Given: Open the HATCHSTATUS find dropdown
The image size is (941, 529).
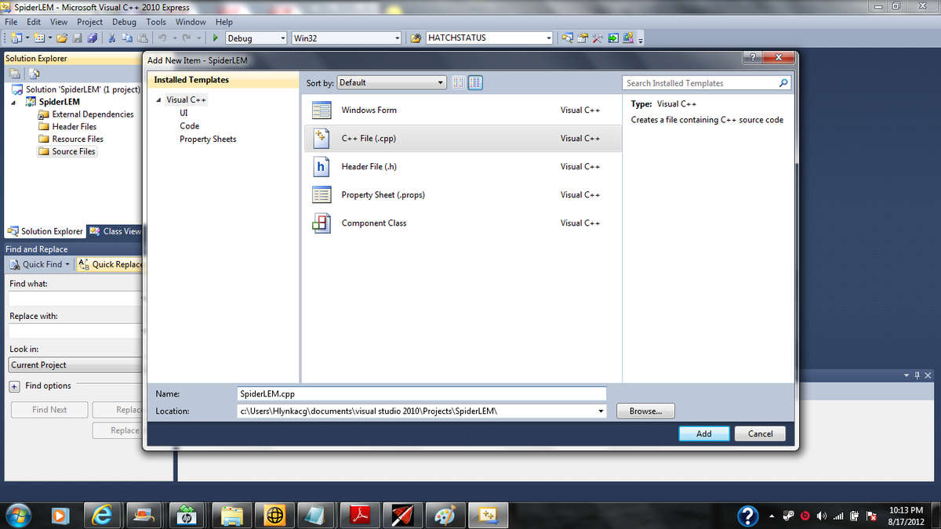Looking at the screenshot, I should [x=549, y=38].
